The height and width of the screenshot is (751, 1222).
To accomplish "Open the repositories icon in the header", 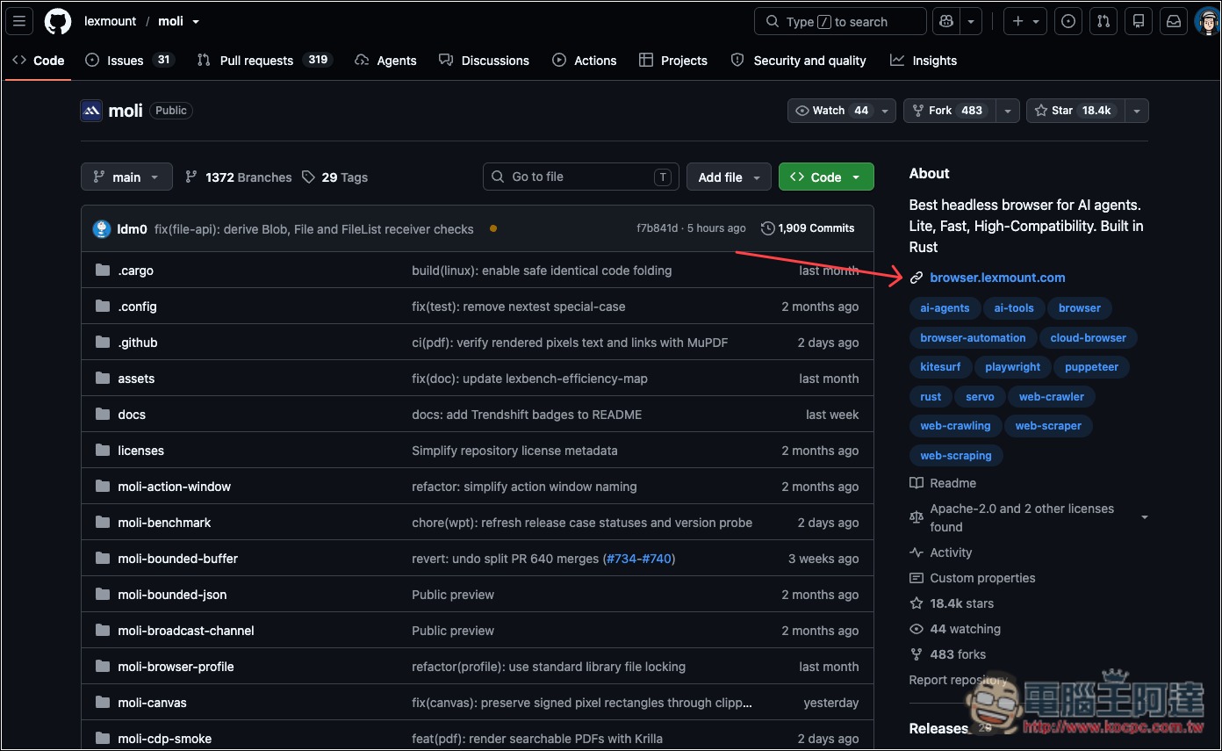I will point(1139,21).
